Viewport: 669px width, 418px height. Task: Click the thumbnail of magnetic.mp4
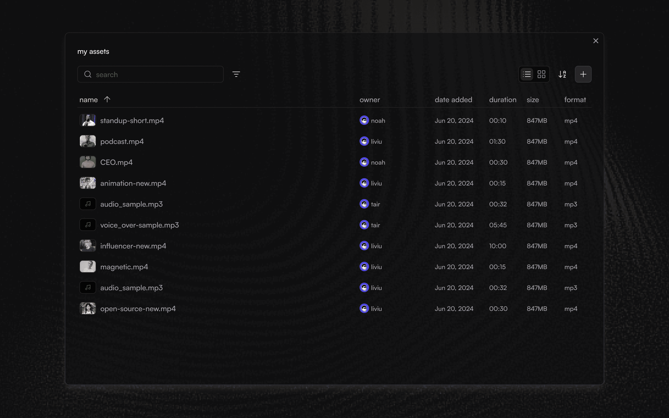(87, 266)
